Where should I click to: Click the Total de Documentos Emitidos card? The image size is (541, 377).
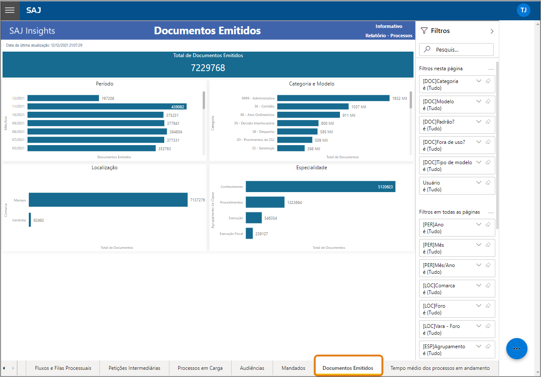pos(208,65)
